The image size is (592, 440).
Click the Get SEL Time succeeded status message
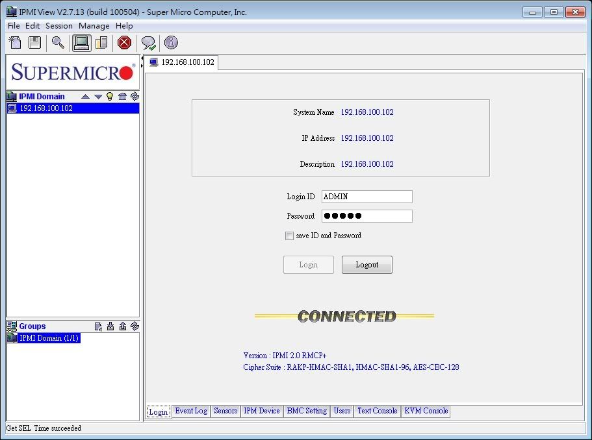pos(44,428)
